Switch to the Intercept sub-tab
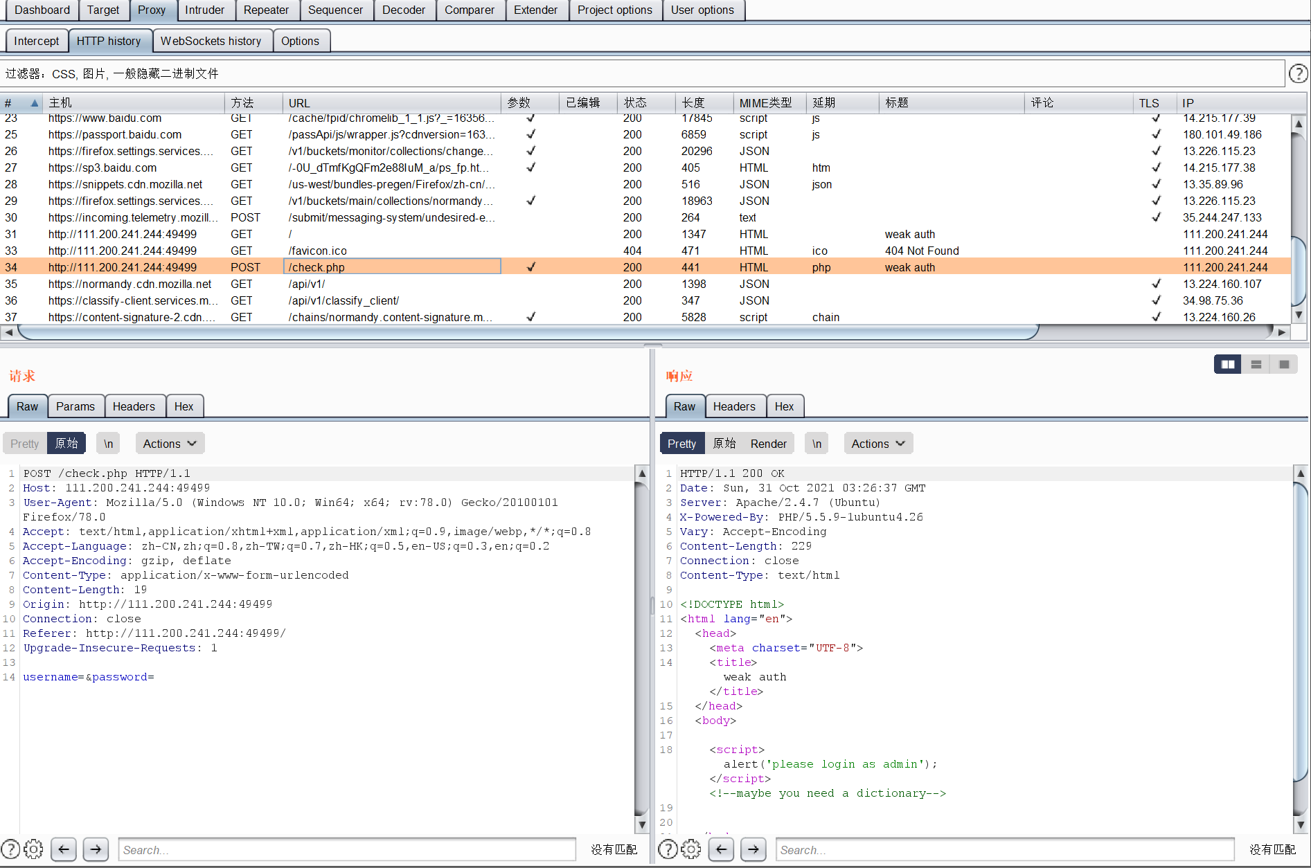Viewport: 1311px width, 868px height. [x=37, y=41]
